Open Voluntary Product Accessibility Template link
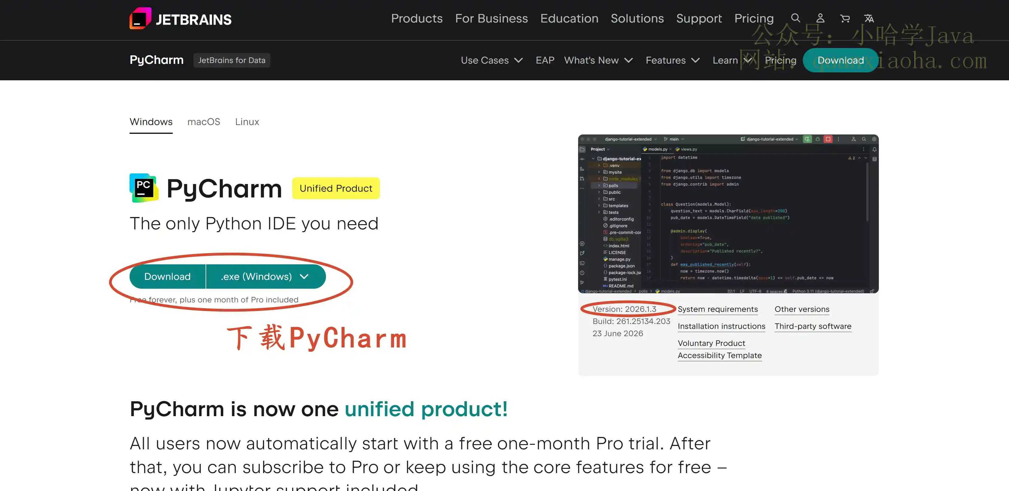The image size is (1009, 491). [719, 349]
